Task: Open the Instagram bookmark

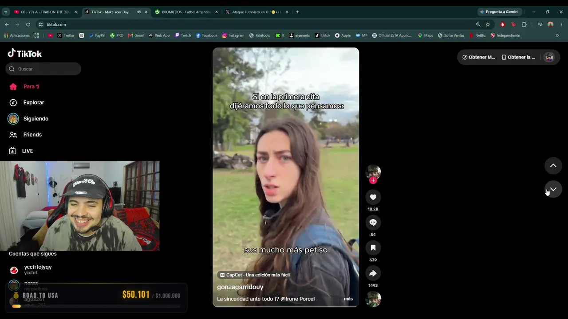Action: click(233, 35)
